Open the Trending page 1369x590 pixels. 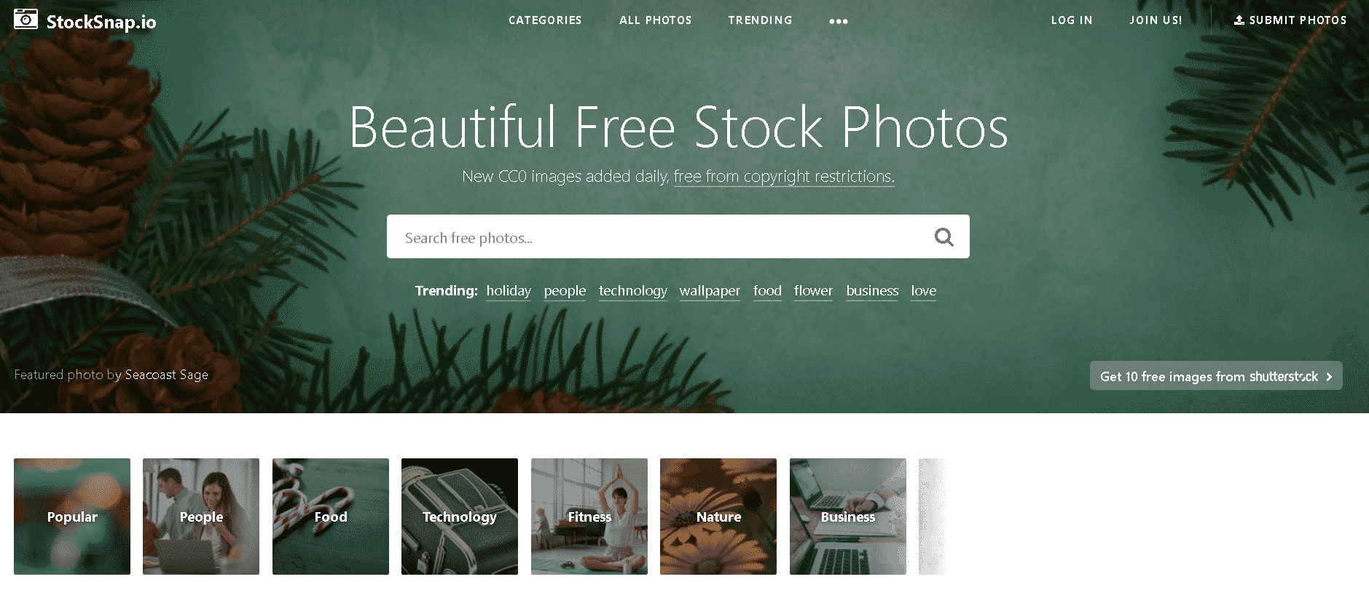(760, 20)
